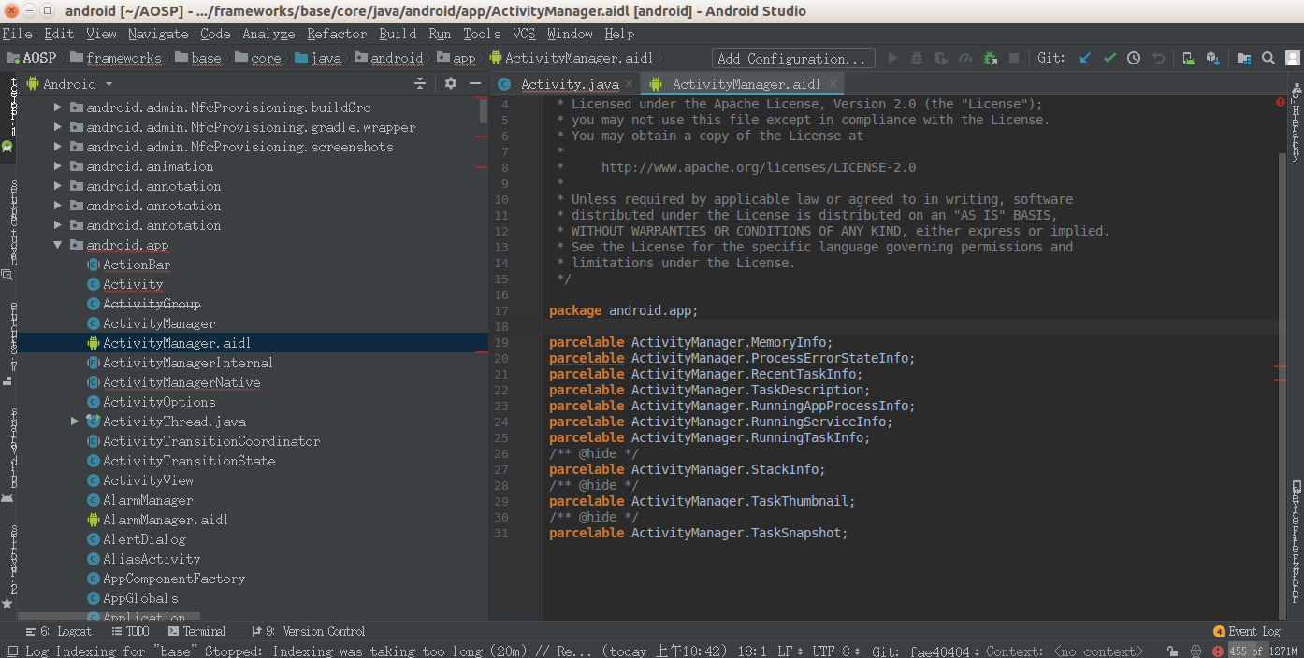Image resolution: width=1304 pixels, height=658 pixels.
Task: Click Git Update Project blue arrow icon
Action: [x=1085, y=58]
